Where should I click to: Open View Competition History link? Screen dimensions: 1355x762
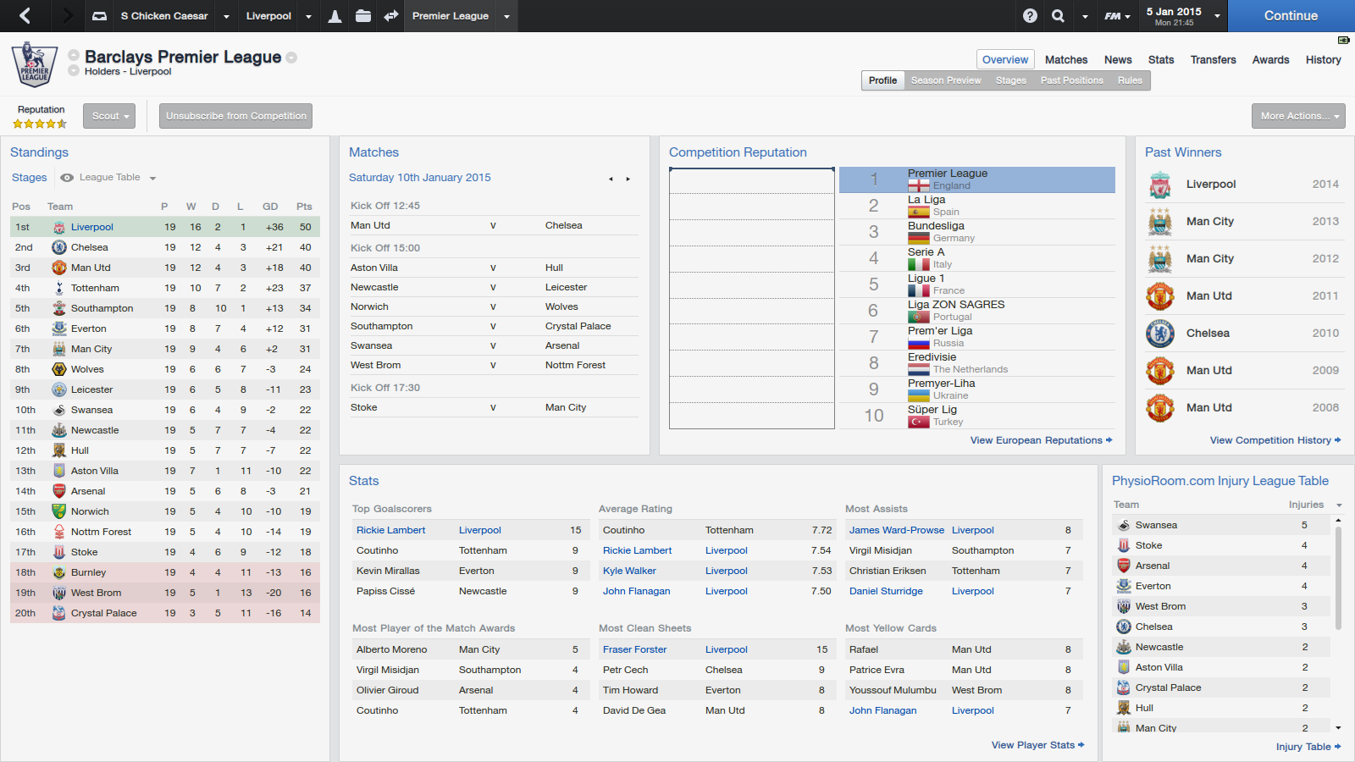click(1275, 440)
